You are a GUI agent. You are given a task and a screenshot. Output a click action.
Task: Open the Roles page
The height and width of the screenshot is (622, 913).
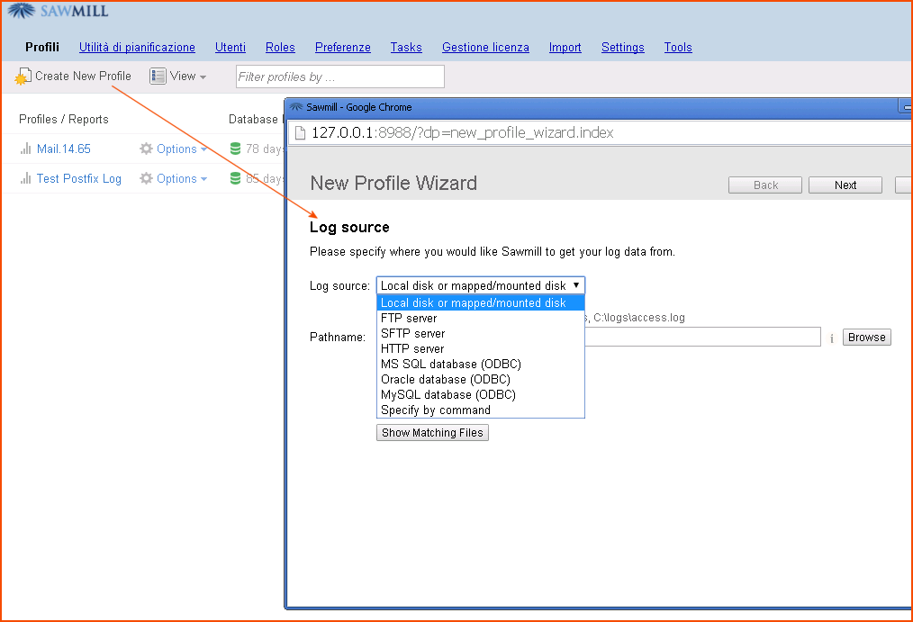click(x=280, y=47)
